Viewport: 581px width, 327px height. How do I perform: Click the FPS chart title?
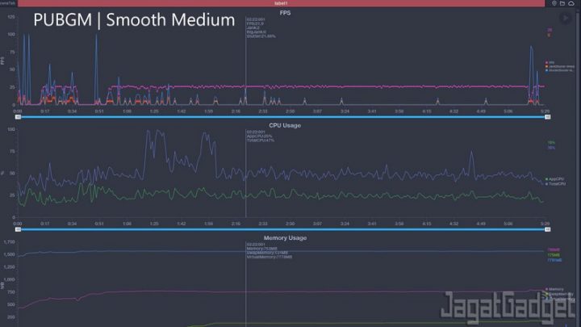pos(285,13)
